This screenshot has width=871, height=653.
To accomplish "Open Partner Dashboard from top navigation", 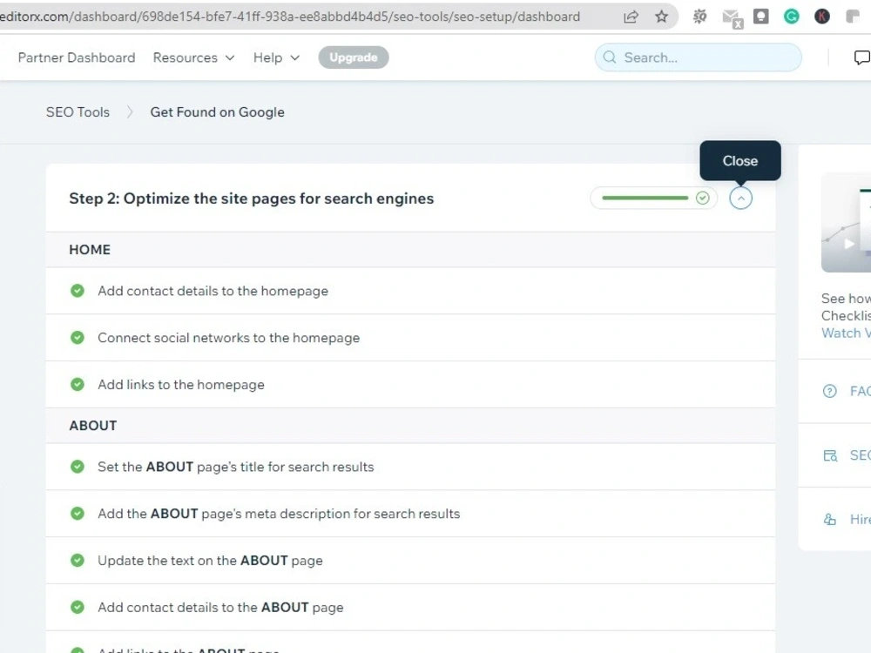I will [77, 57].
